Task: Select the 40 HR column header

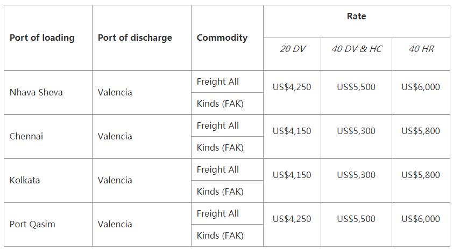Action: click(421, 49)
